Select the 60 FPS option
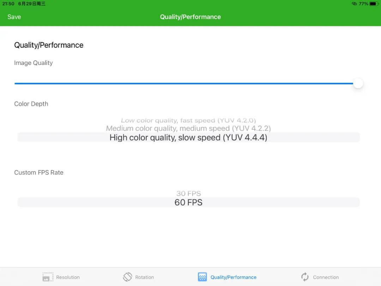 tap(188, 202)
